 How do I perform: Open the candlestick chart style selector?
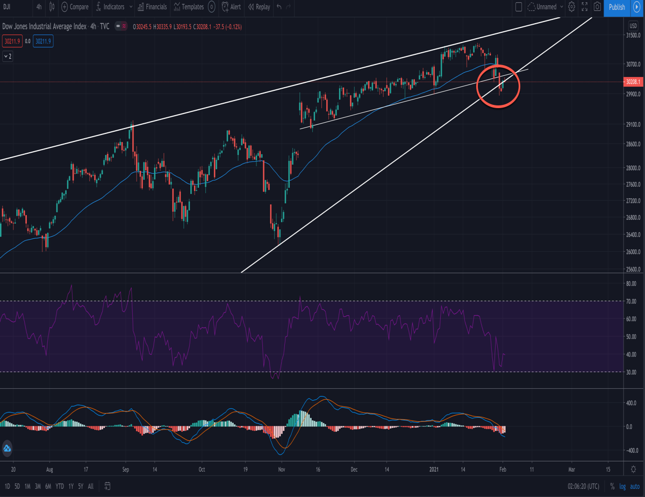click(x=52, y=7)
